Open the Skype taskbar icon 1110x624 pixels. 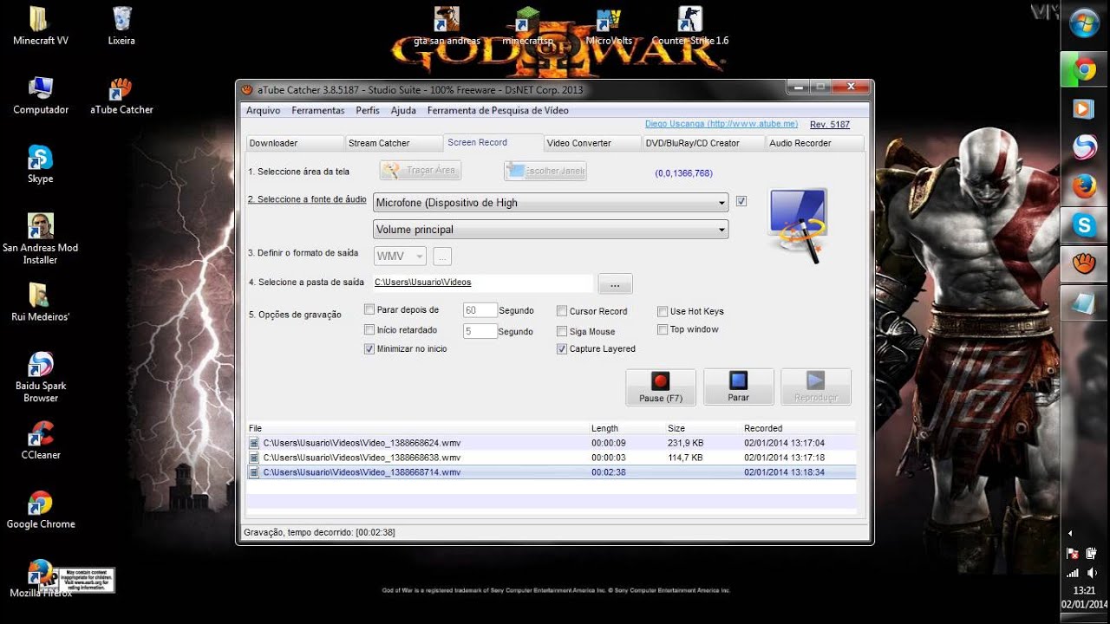1084,225
